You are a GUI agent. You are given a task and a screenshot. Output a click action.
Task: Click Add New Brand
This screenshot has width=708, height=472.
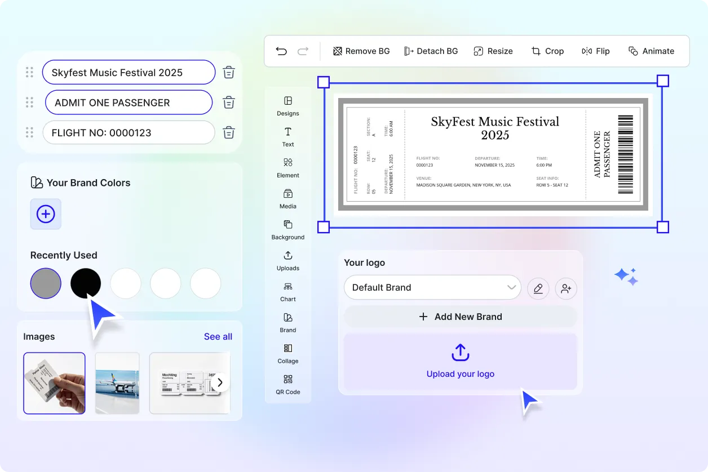click(x=460, y=317)
